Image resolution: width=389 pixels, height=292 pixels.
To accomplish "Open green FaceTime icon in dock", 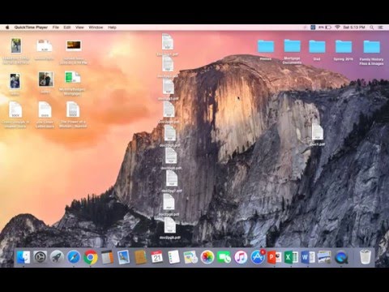I will click(224, 257).
